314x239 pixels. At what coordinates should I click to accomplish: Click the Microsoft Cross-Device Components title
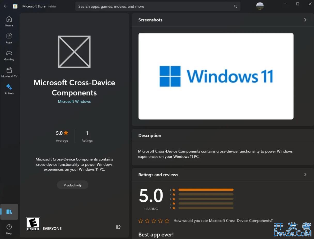(74, 88)
